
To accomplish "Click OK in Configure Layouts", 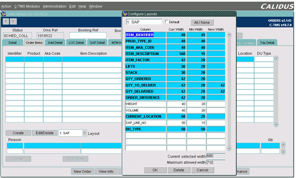I will pyautogui.click(x=155, y=170).
